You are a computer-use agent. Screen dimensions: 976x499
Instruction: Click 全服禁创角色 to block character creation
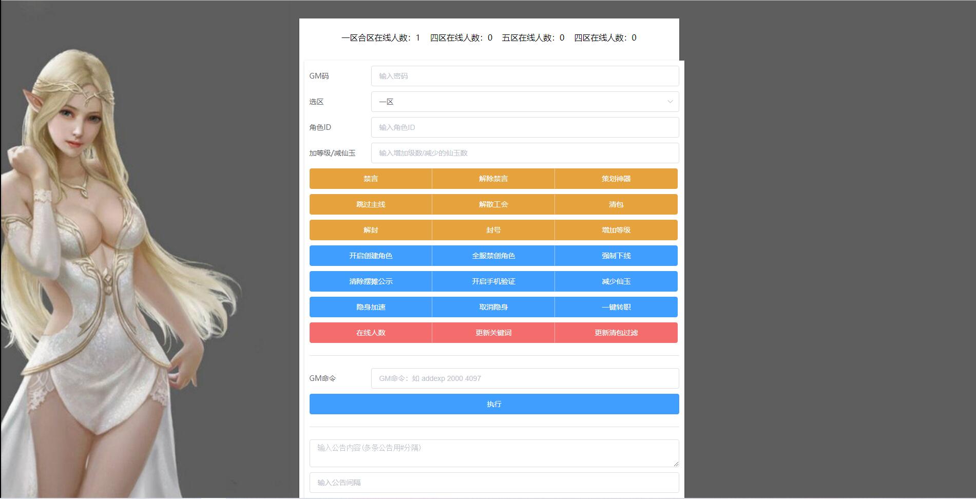493,255
